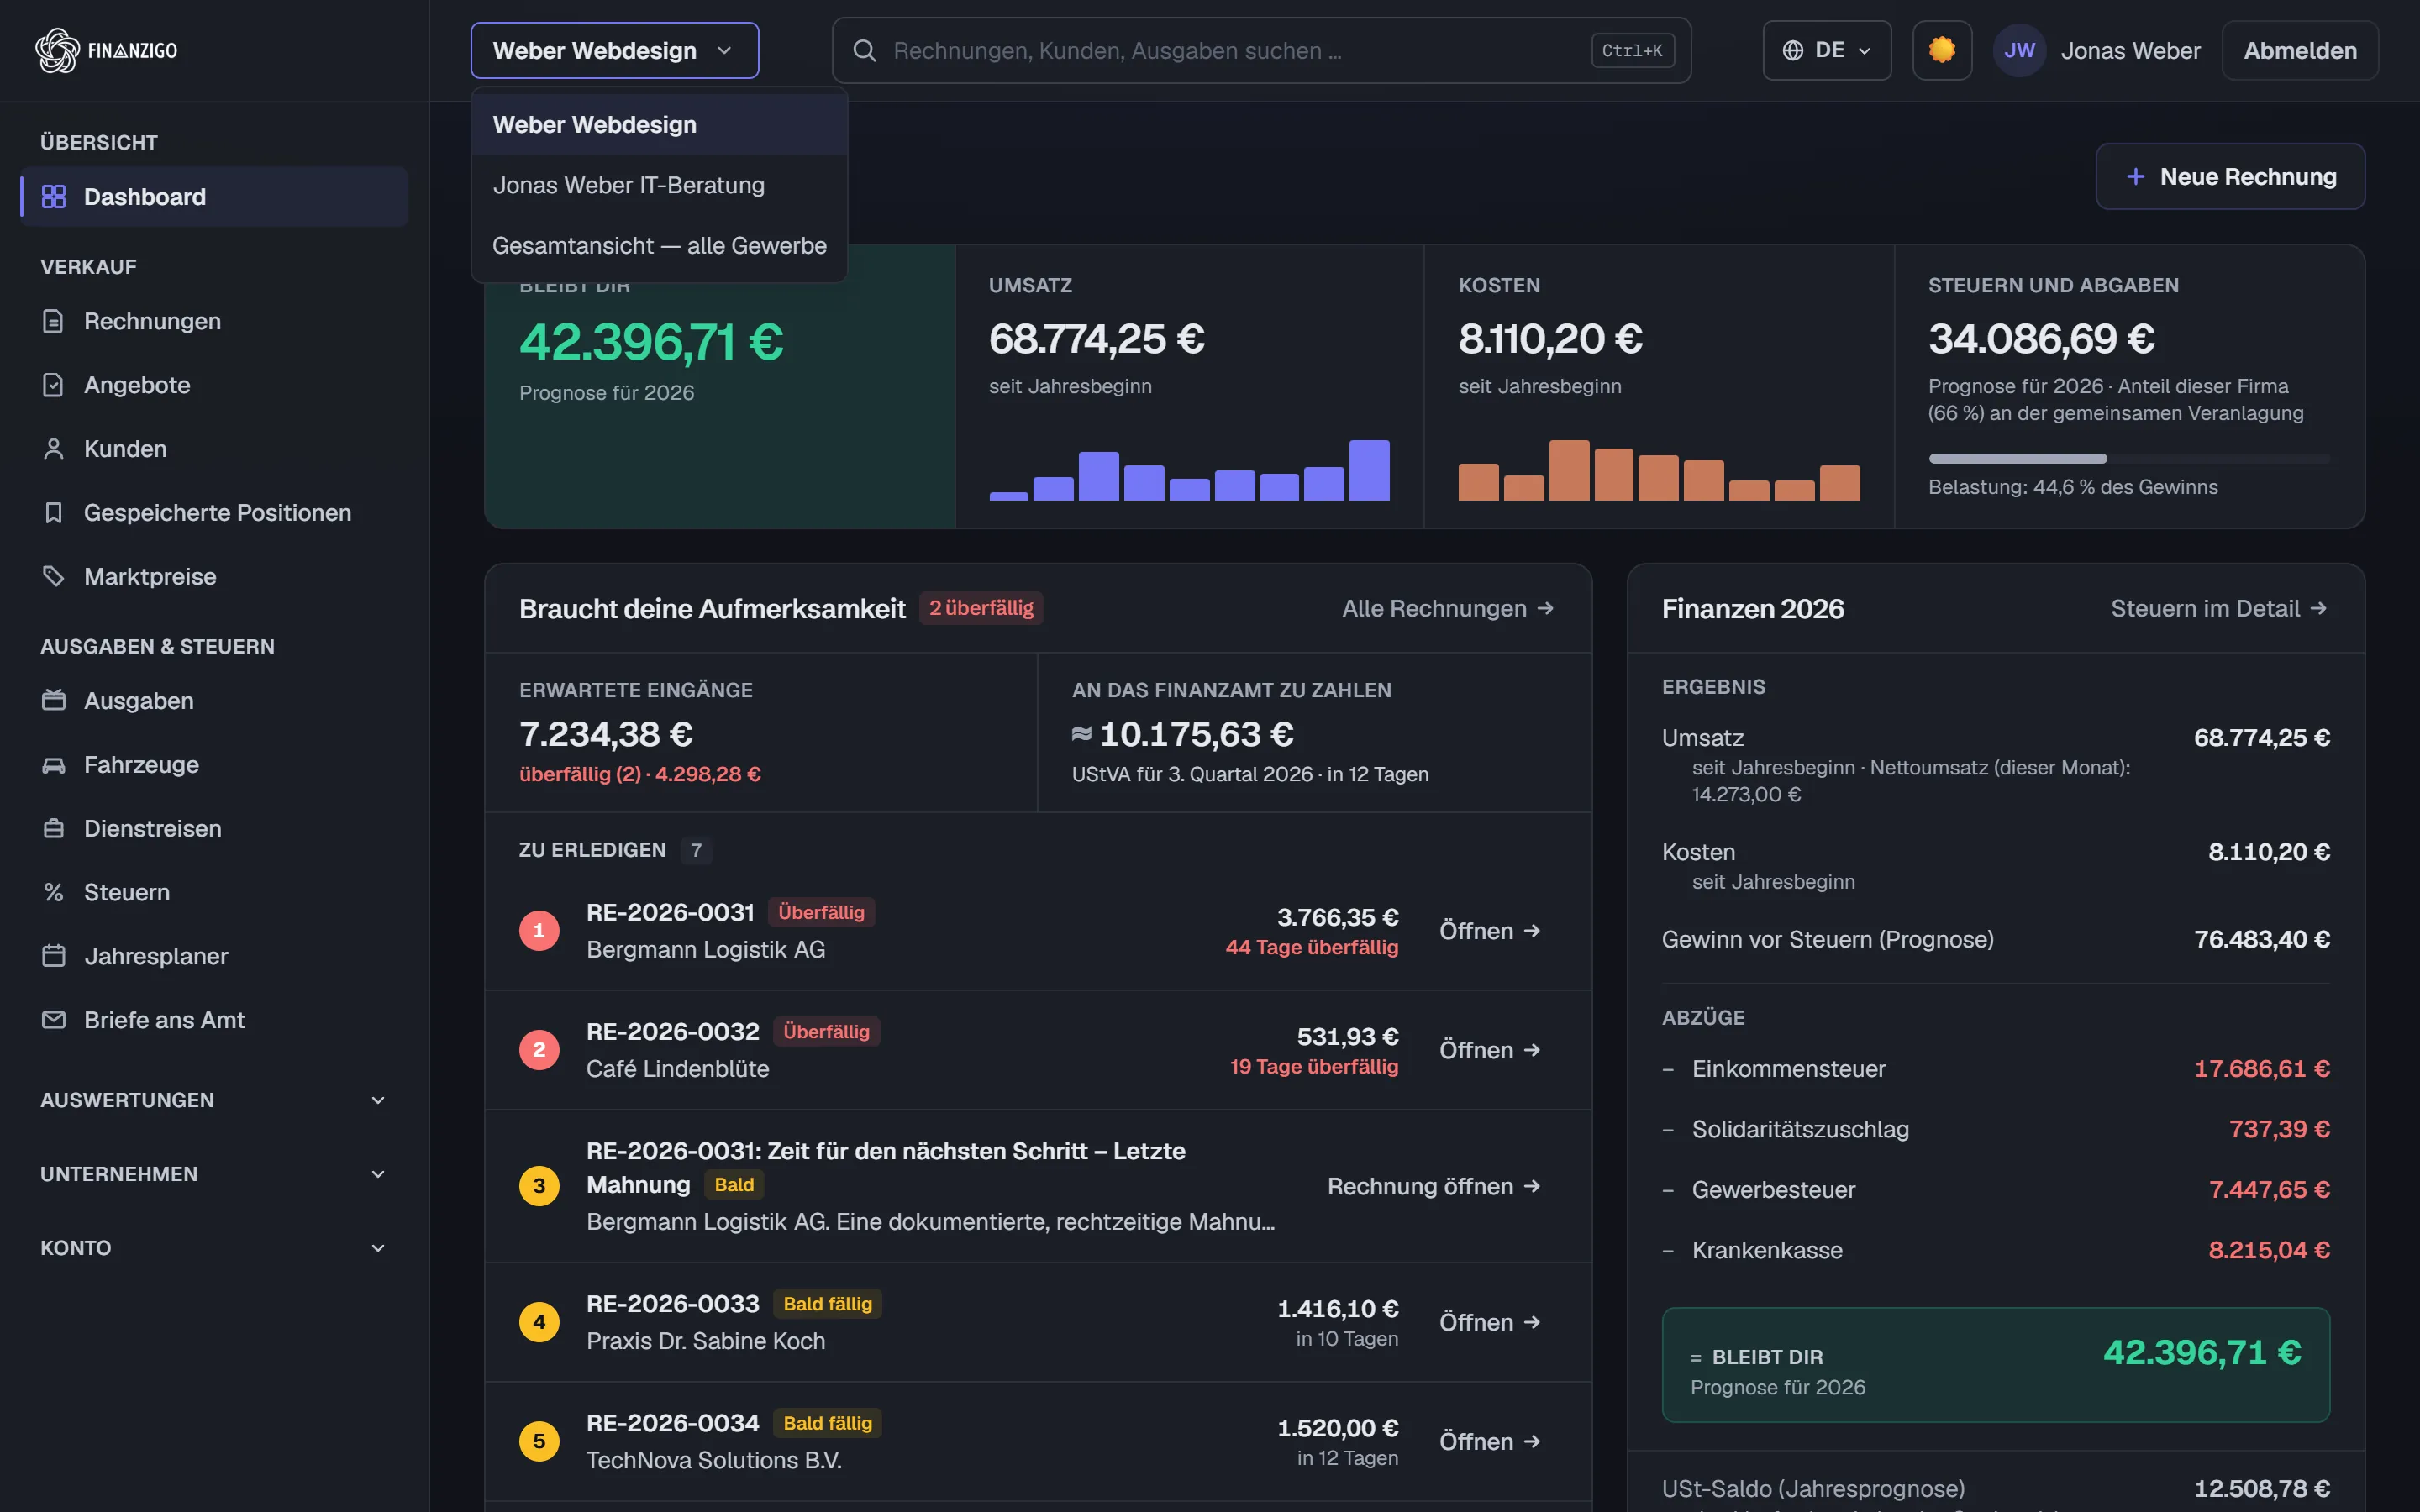Click the search magnifier icon
The width and height of the screenshot is (2420, 1512).
click(x=865, y=50)
